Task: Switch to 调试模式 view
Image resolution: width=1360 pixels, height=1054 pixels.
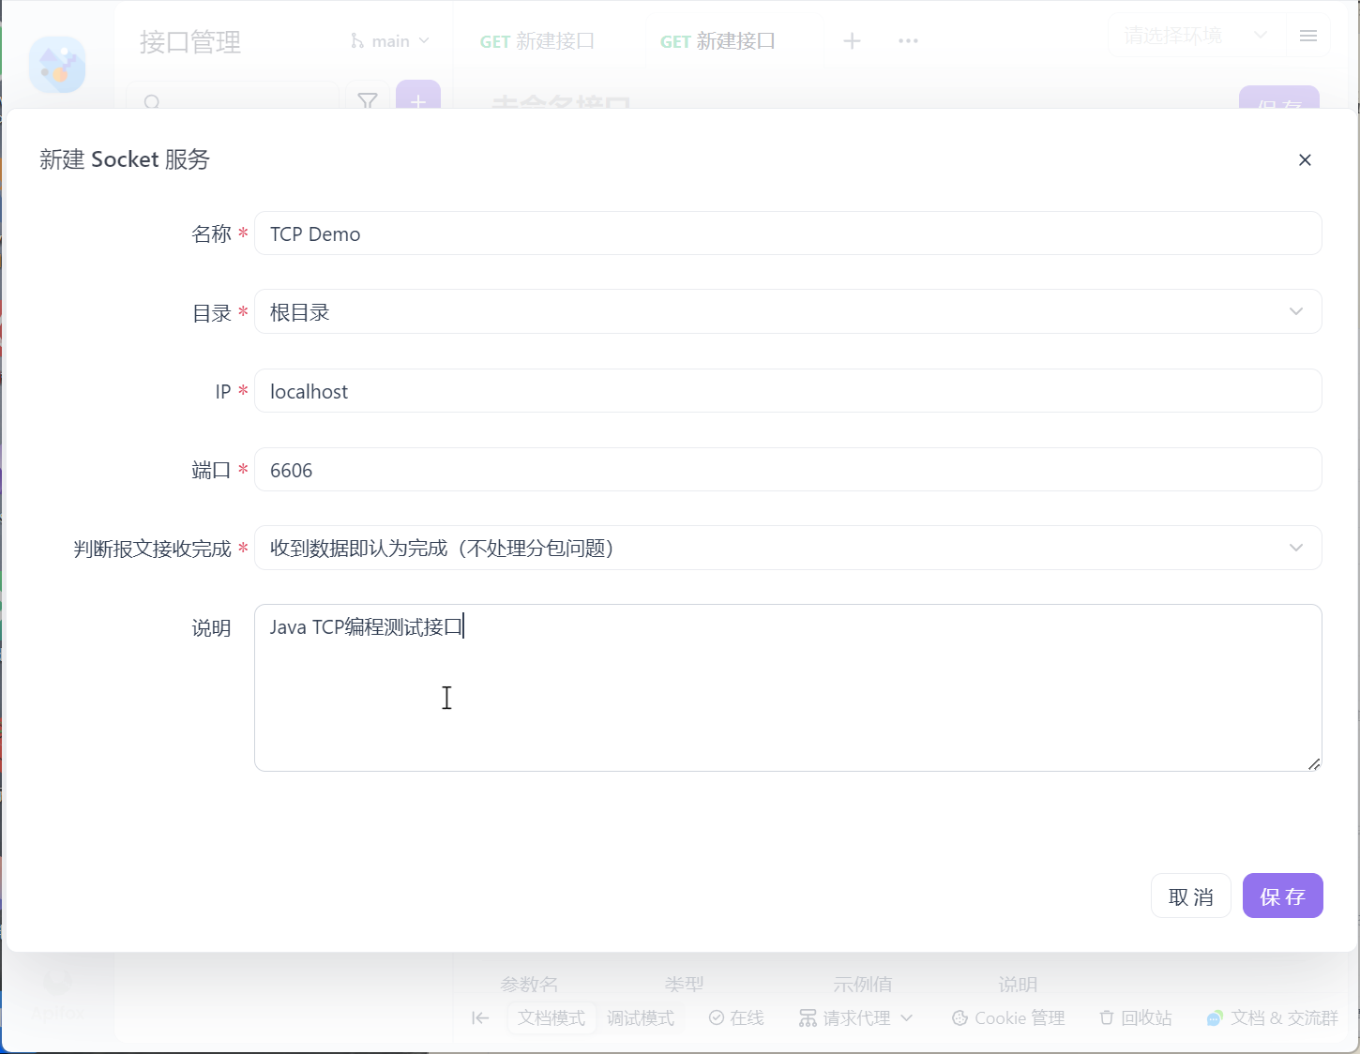Action: click(640, 1018)
